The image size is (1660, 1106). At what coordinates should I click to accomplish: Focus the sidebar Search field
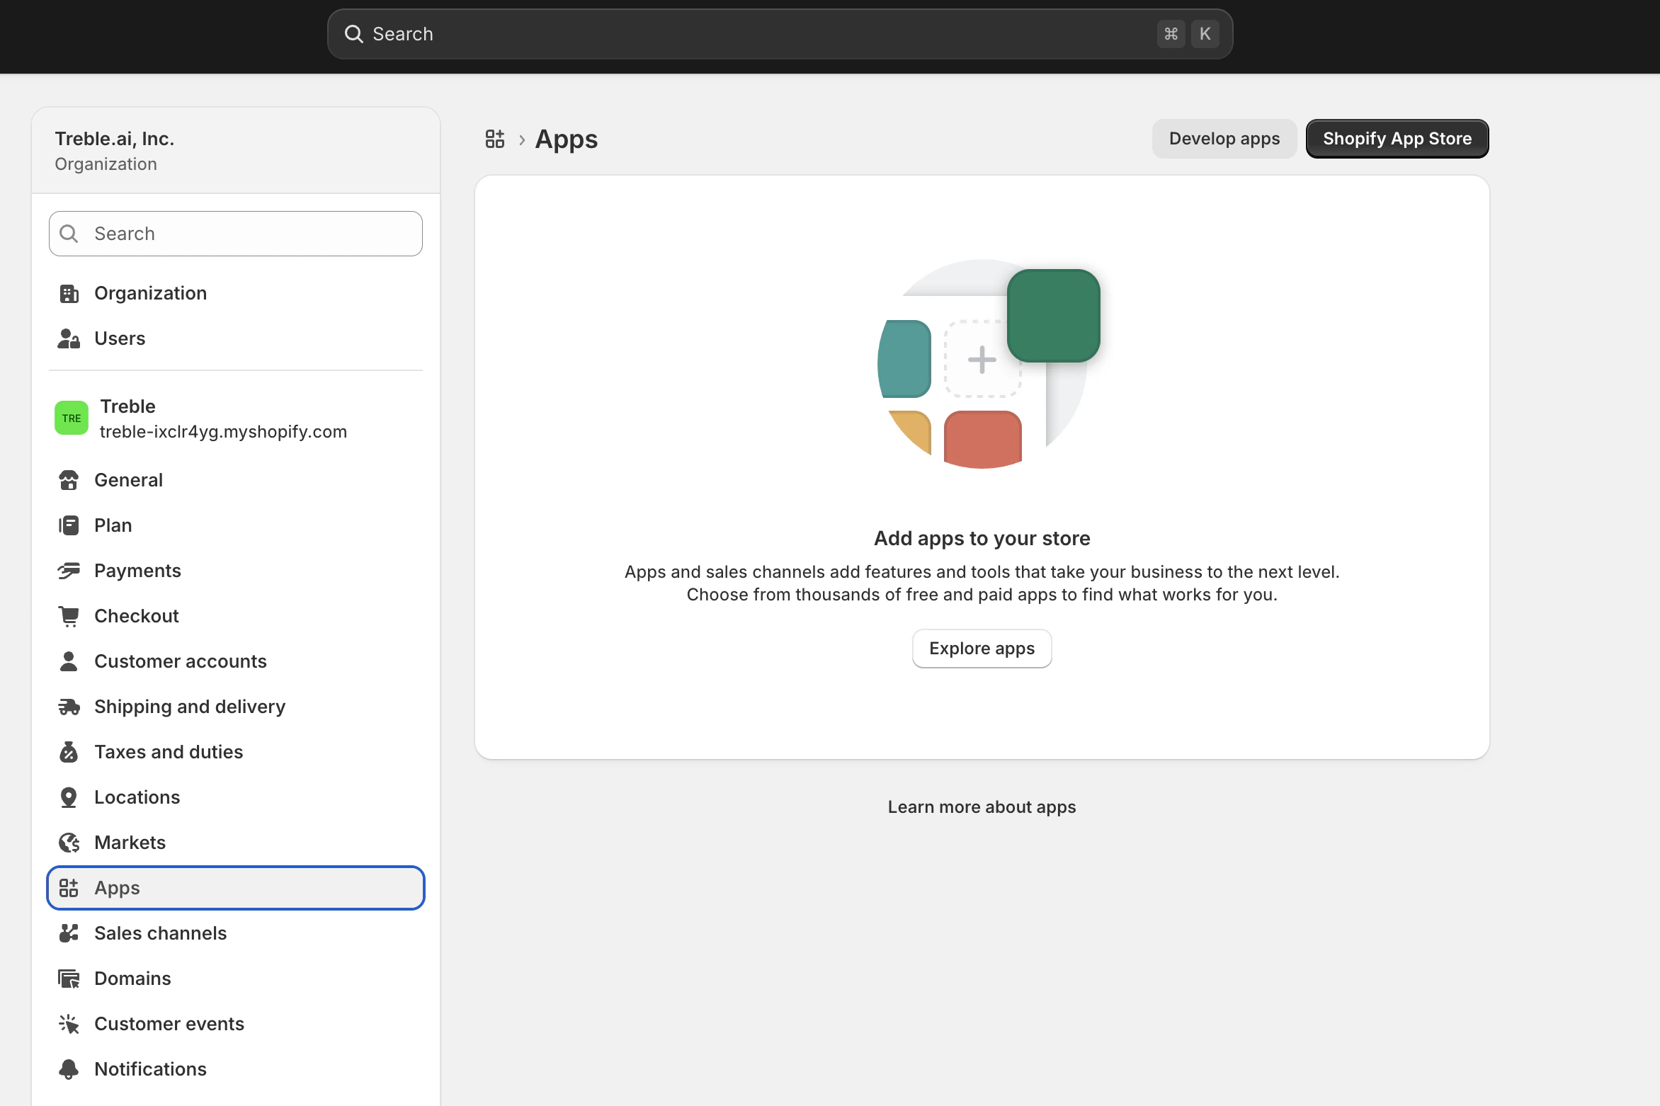click(x=236, y=234)
